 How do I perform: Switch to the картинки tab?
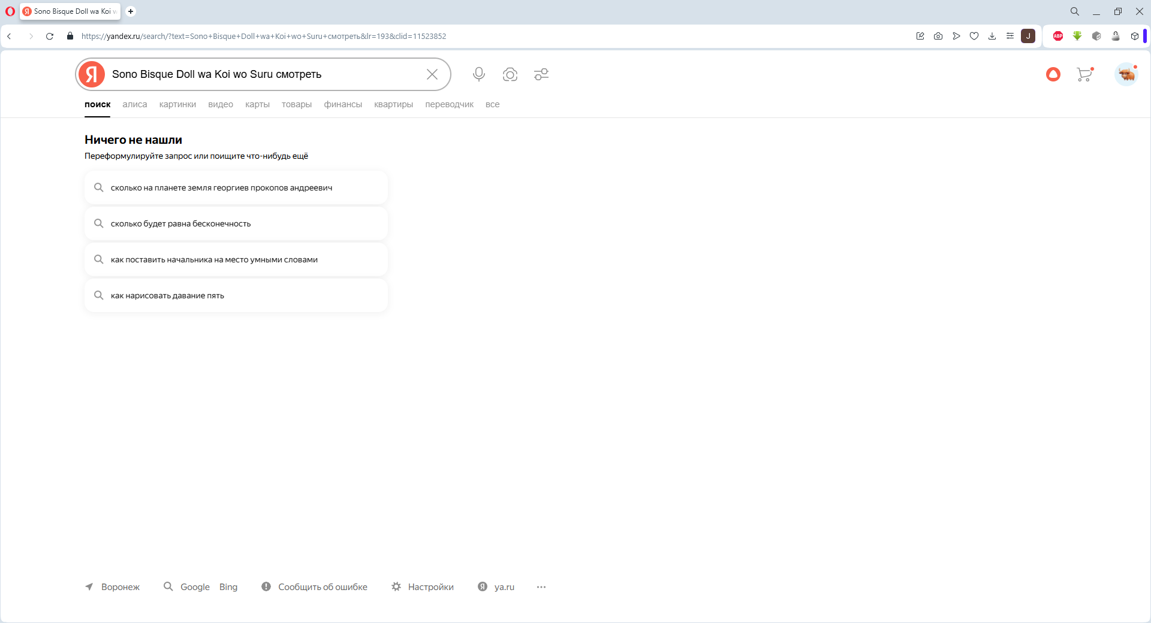click(177, 104)
